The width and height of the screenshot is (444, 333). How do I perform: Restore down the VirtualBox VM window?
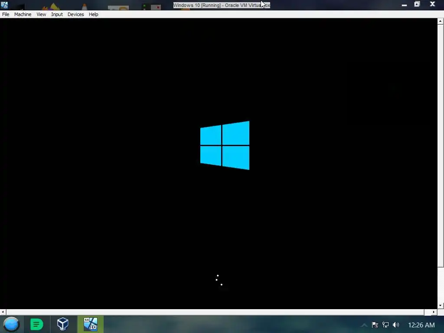click(x=417, y=4)
